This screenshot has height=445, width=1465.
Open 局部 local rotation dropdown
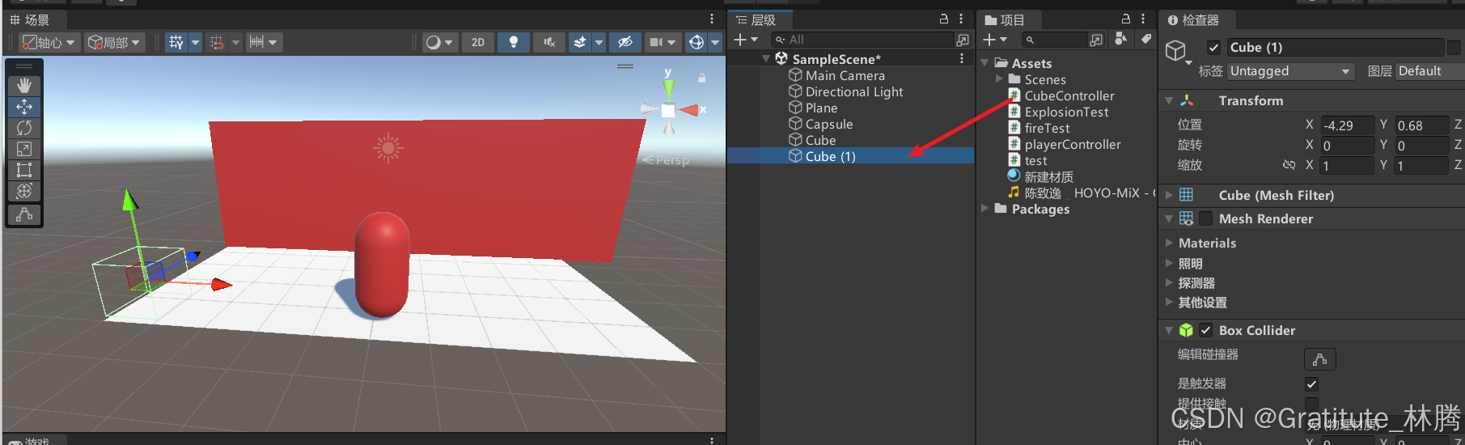115,42
